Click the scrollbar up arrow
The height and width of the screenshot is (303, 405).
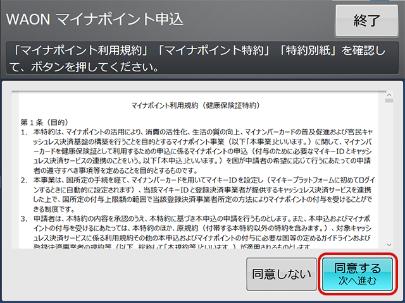coord(390,96)
